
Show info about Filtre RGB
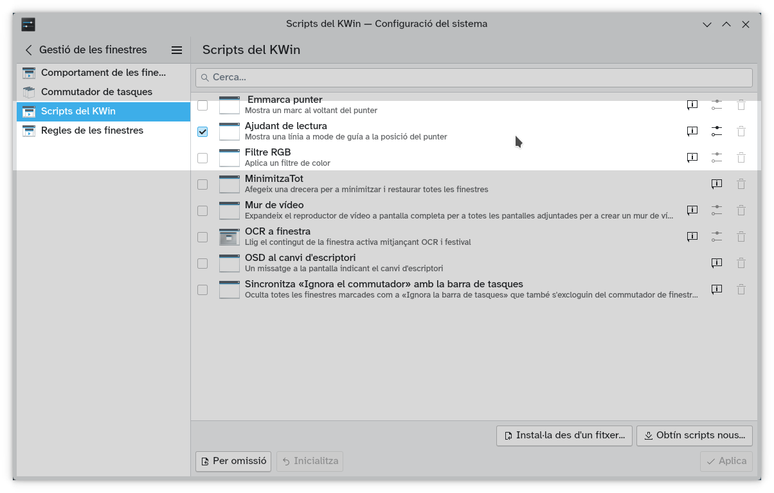pos(692,157)
